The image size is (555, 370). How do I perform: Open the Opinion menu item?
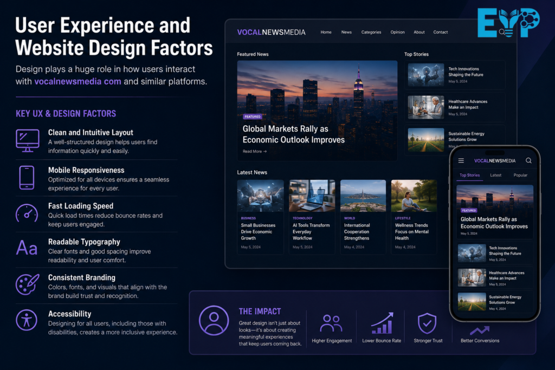pyautogui.click(x=397, y=32)
